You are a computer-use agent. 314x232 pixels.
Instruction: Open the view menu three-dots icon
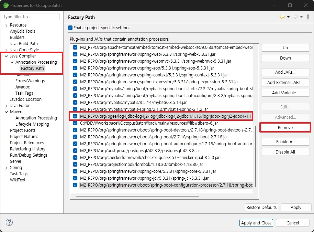point(308,17)
